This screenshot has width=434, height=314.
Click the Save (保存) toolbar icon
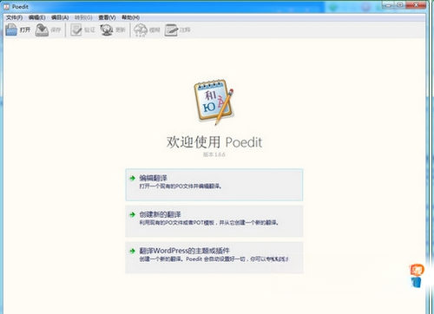[42, 29]
